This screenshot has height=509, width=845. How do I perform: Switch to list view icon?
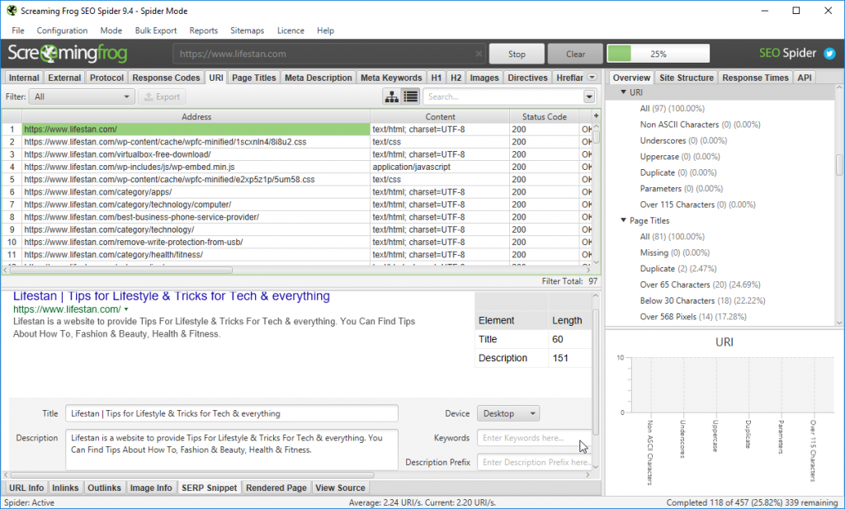[411, 97]
